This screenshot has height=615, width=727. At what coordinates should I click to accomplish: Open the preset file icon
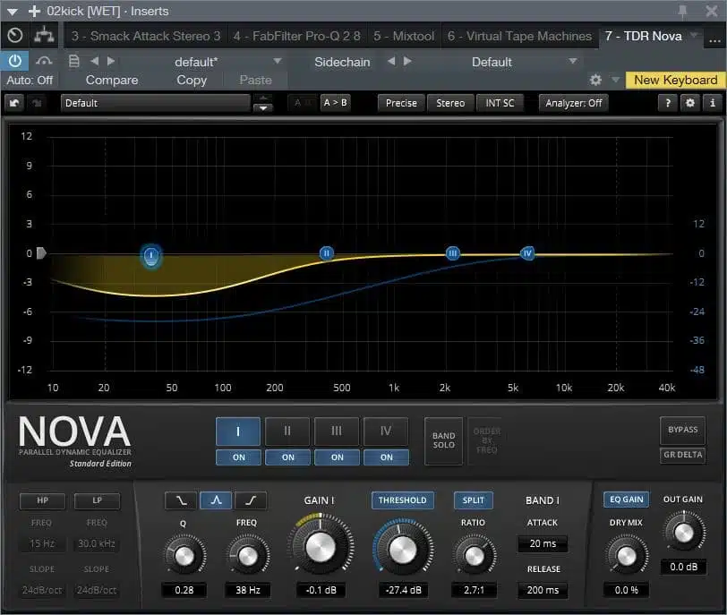[73, 61]
